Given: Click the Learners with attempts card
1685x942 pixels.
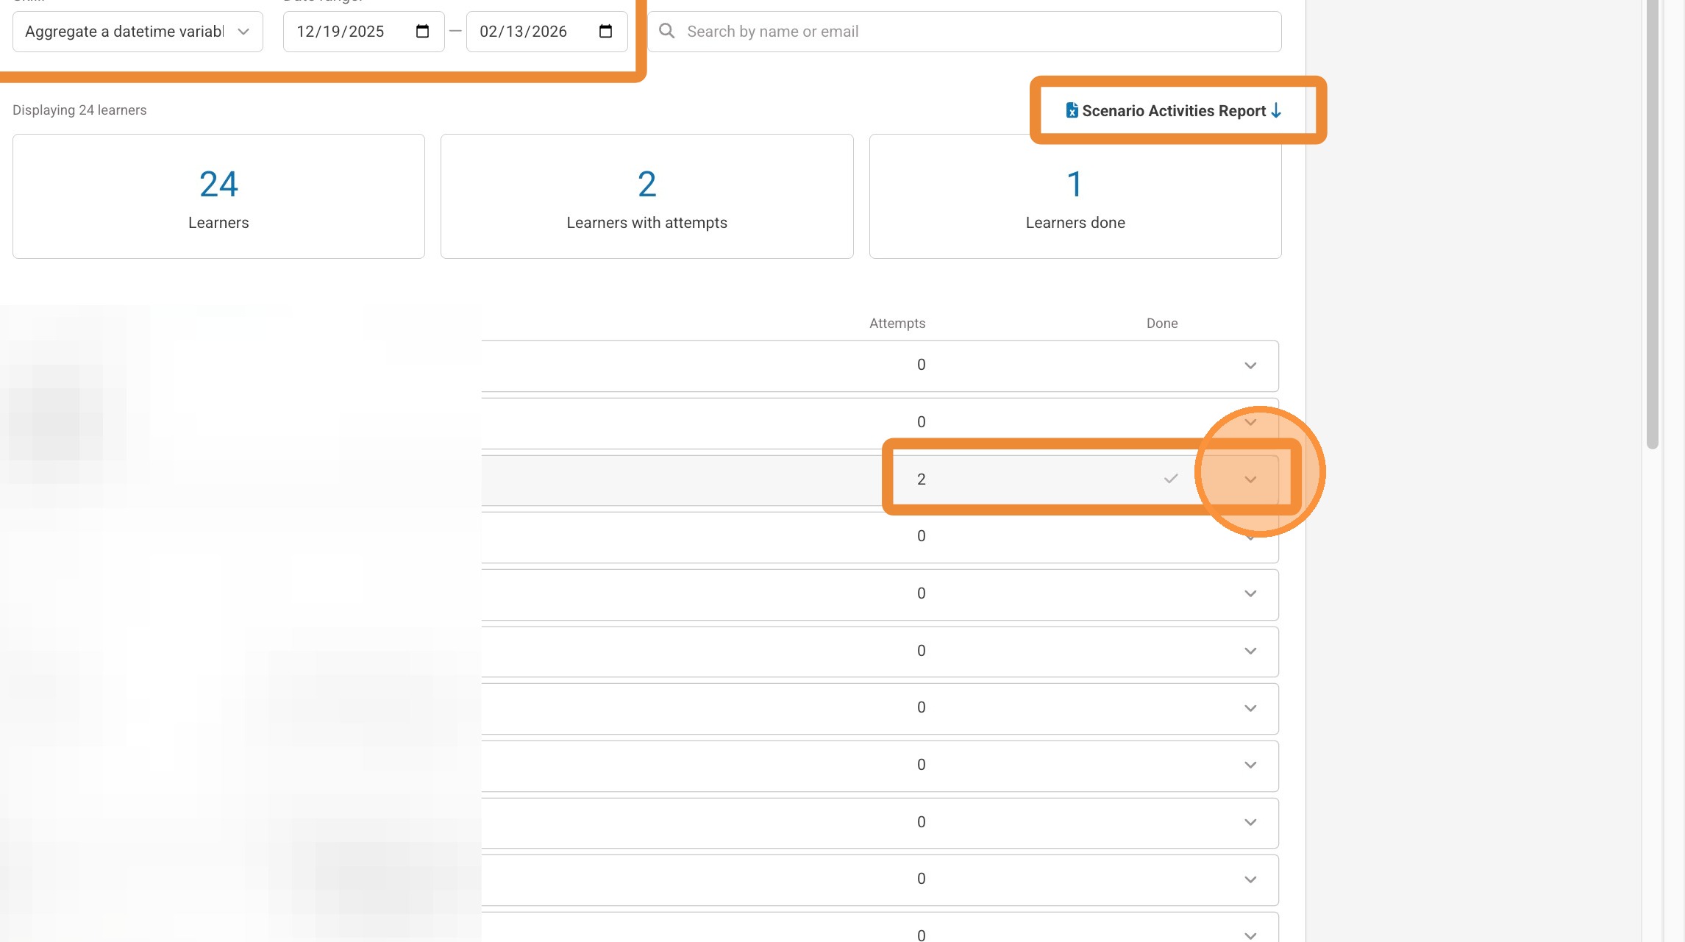Looking at the screenshot, I should 646,196.
